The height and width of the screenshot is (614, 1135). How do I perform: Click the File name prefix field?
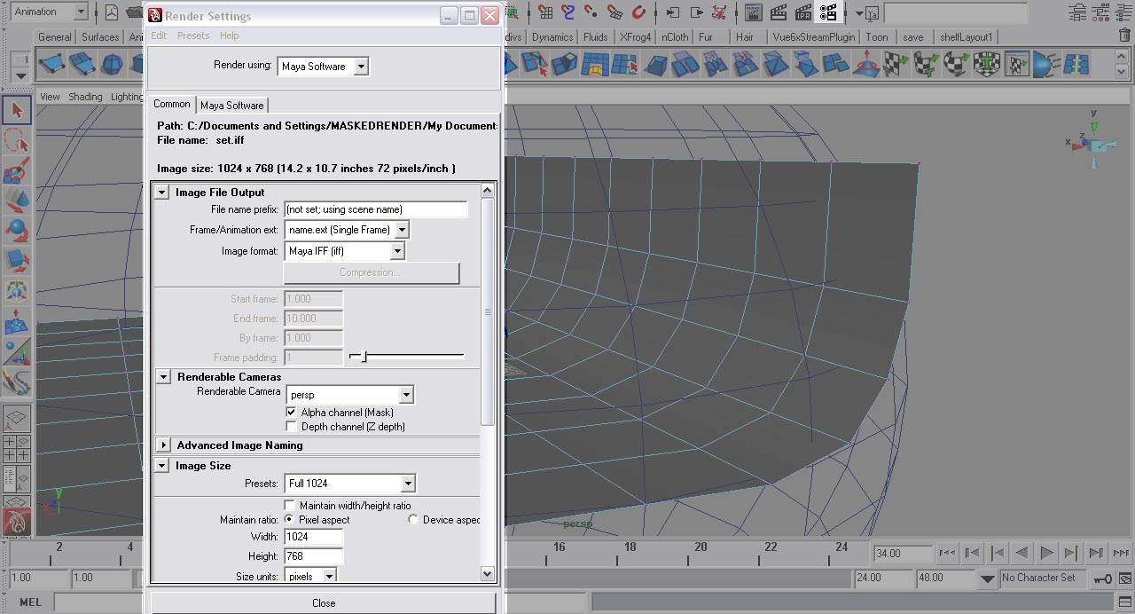376,209
